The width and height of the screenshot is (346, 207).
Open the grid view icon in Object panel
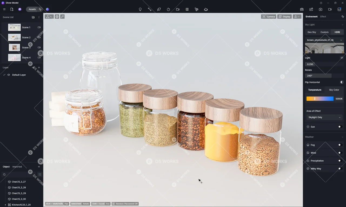[40, 174]
